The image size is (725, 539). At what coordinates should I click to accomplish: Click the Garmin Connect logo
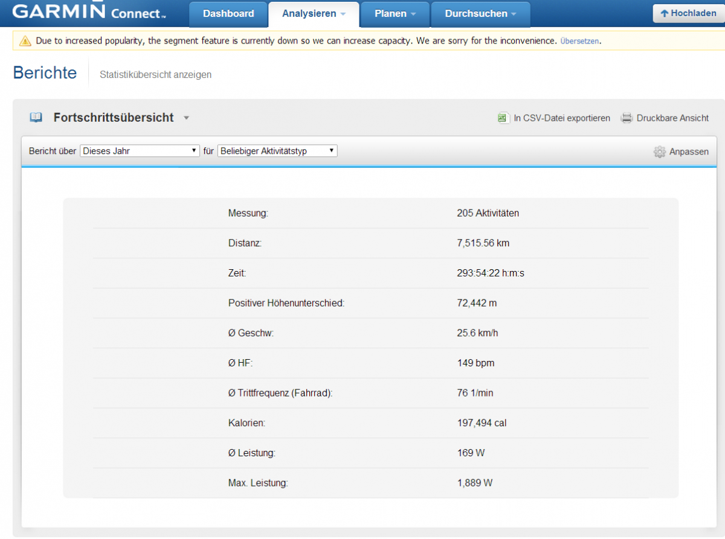[x=89, y=12]
